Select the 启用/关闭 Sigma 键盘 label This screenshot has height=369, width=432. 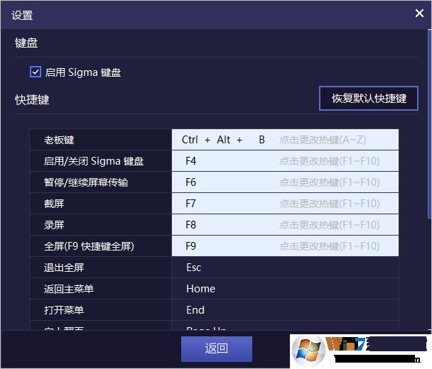coord(94,161)
